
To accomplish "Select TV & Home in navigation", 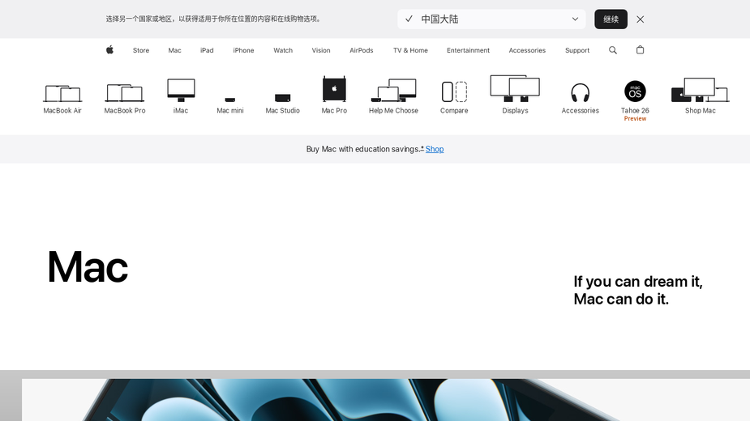I will (410, 50).
